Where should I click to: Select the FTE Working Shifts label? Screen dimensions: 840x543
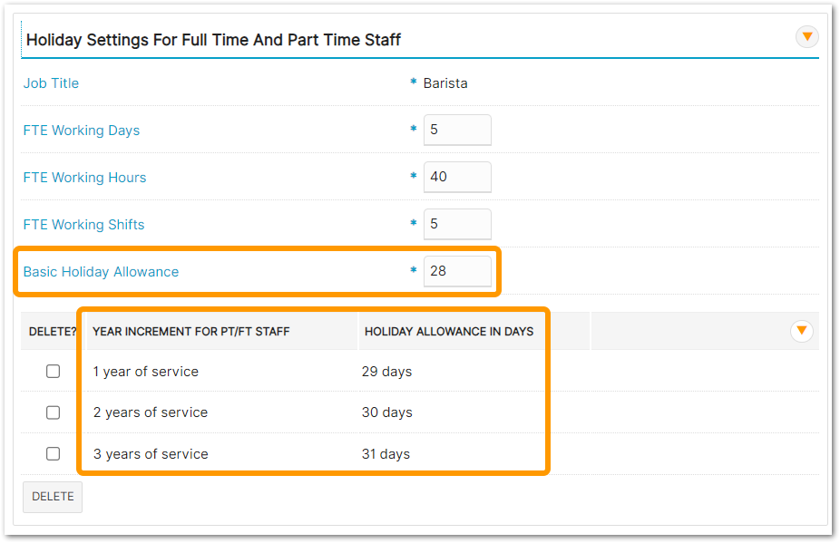coord(83,225)
